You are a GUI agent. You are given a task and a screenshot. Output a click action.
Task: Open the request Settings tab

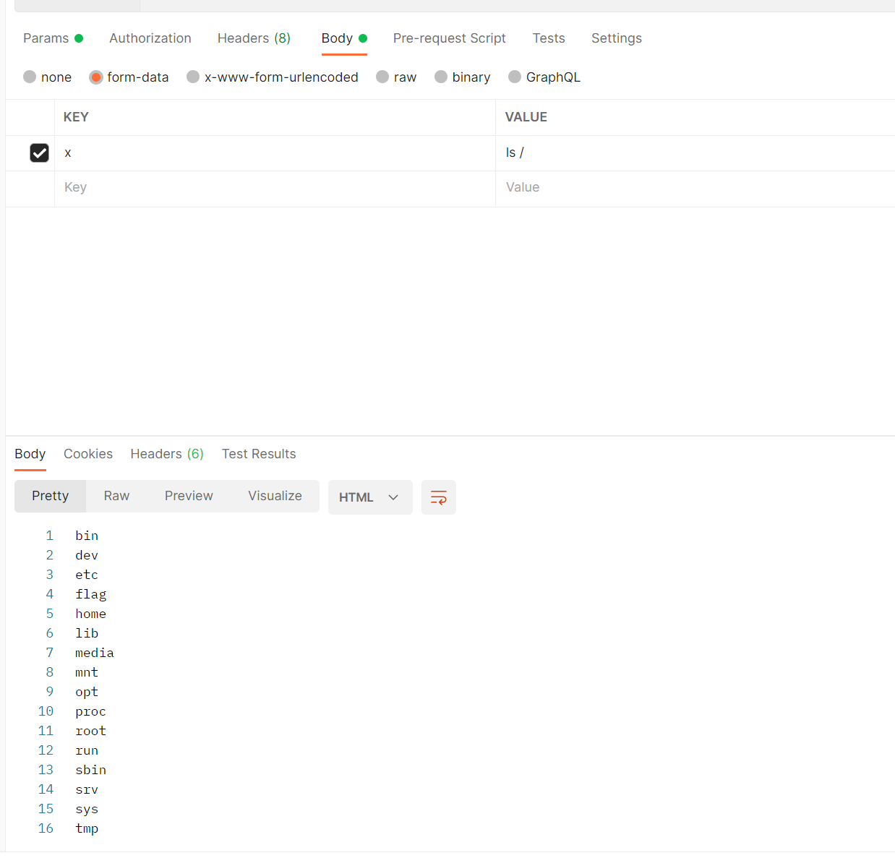click(616, 38)
